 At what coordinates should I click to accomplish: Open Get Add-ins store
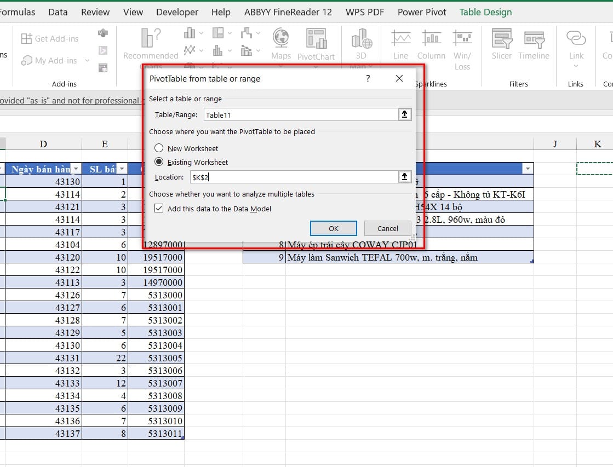coord(50,38)
